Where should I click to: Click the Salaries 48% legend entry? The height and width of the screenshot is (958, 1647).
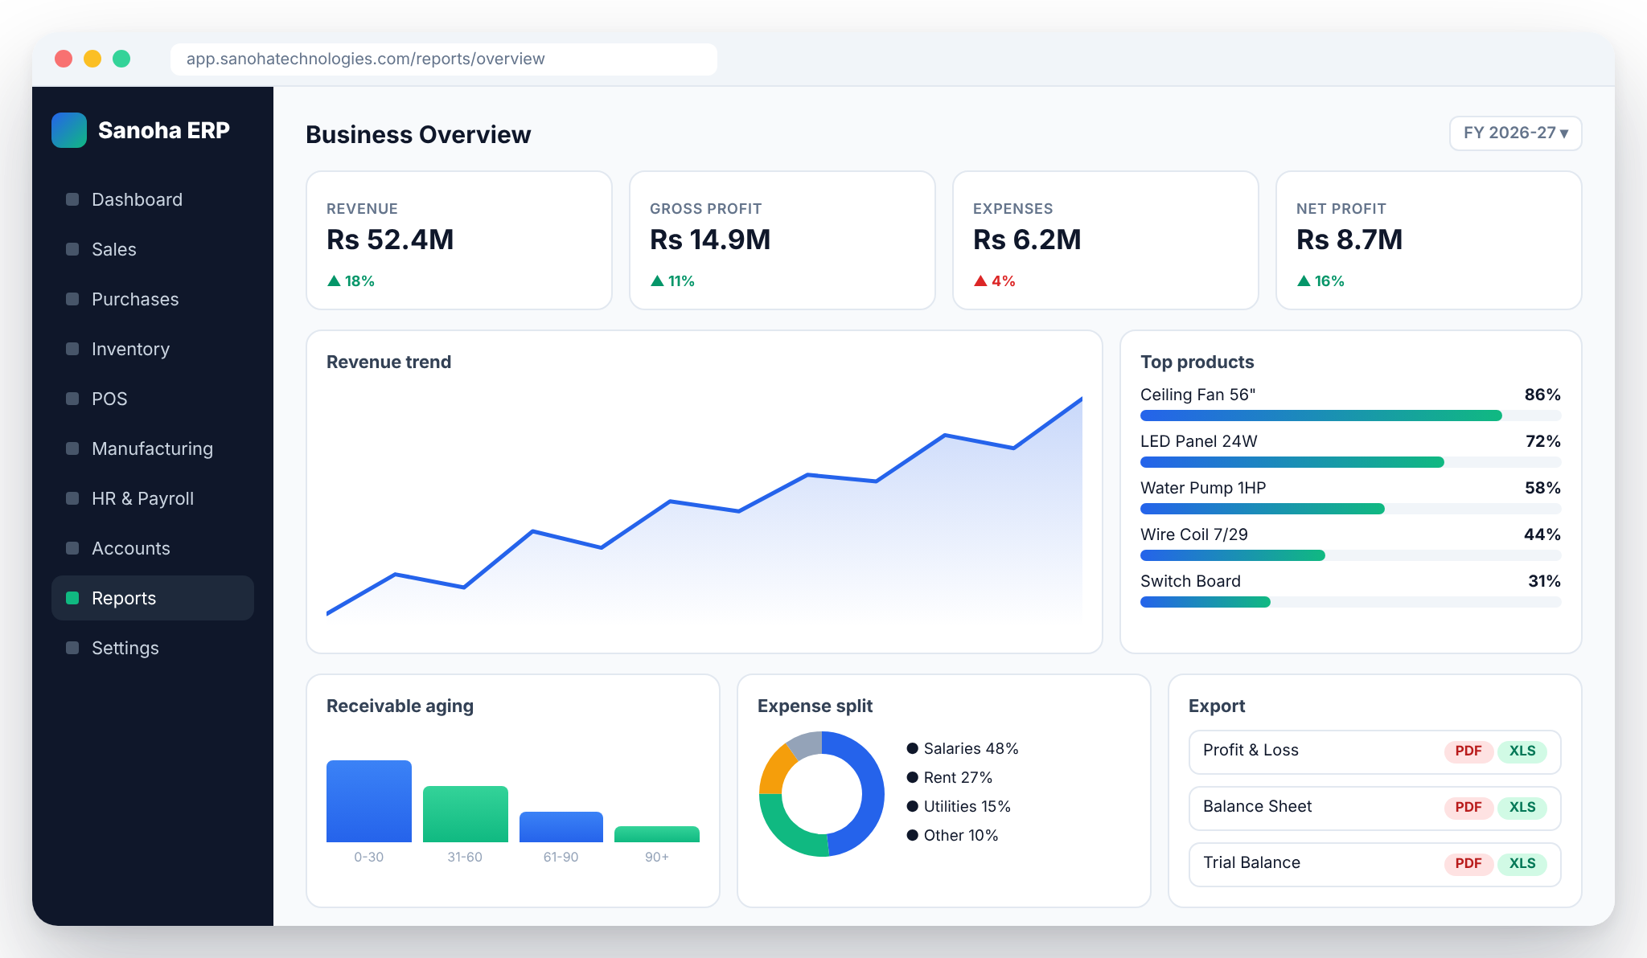(x=963, y=748)
